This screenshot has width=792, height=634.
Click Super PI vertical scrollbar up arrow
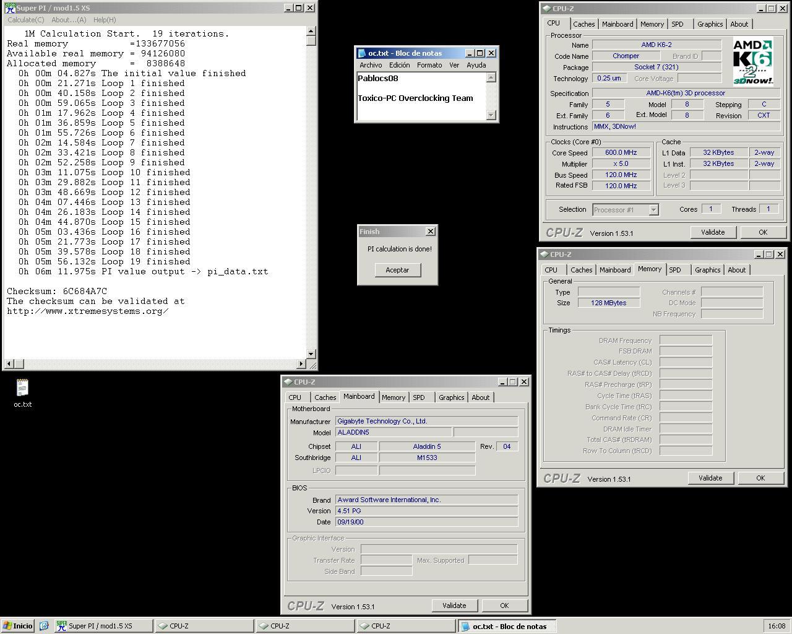click(x=311, y=30)
